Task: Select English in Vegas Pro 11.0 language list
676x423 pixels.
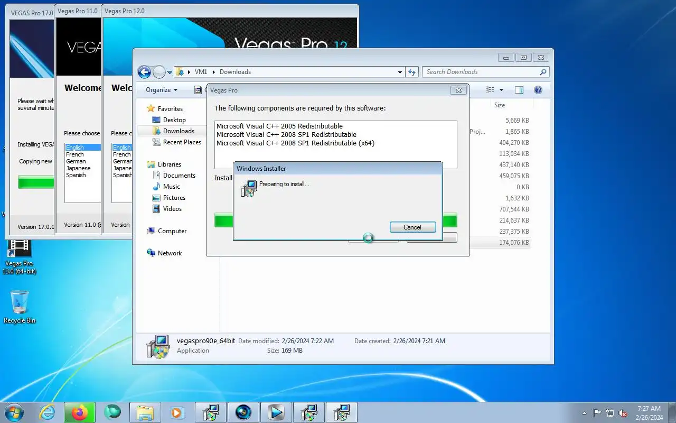Action: [82, 148]
